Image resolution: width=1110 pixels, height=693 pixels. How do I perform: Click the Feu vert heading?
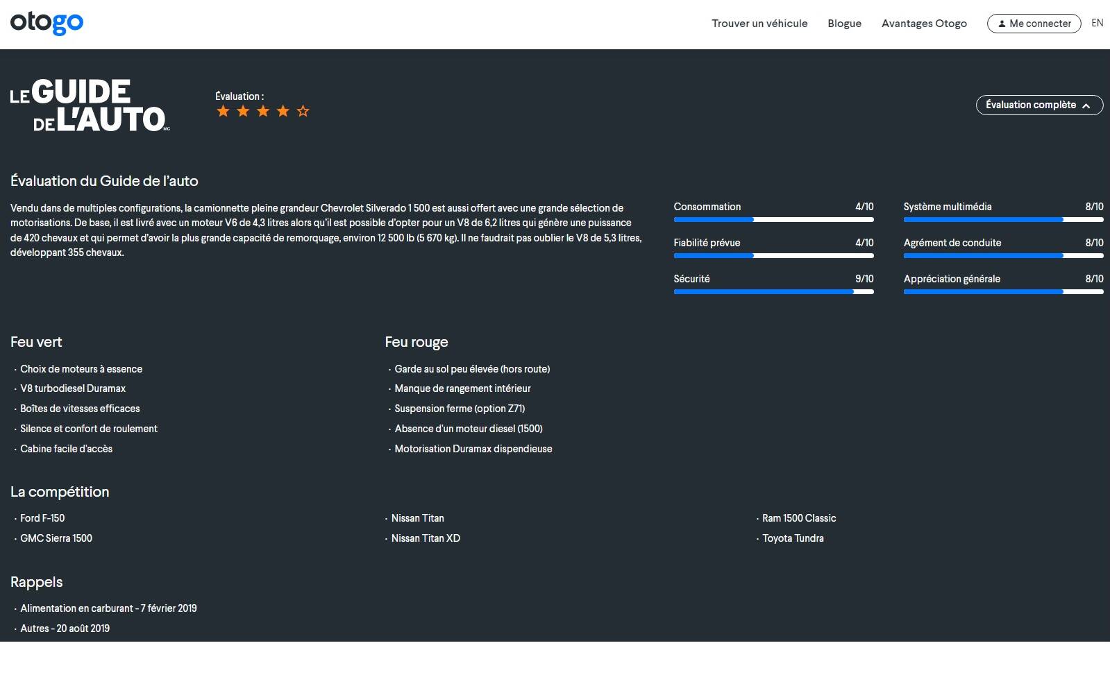pyautogui.click(x=36, y=342)
